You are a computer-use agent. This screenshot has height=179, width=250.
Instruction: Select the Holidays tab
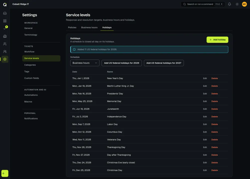(107, 28)
